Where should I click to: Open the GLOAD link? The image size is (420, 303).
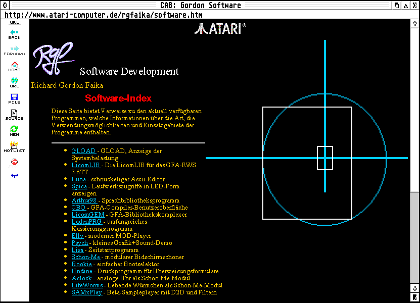pos(83,151)
